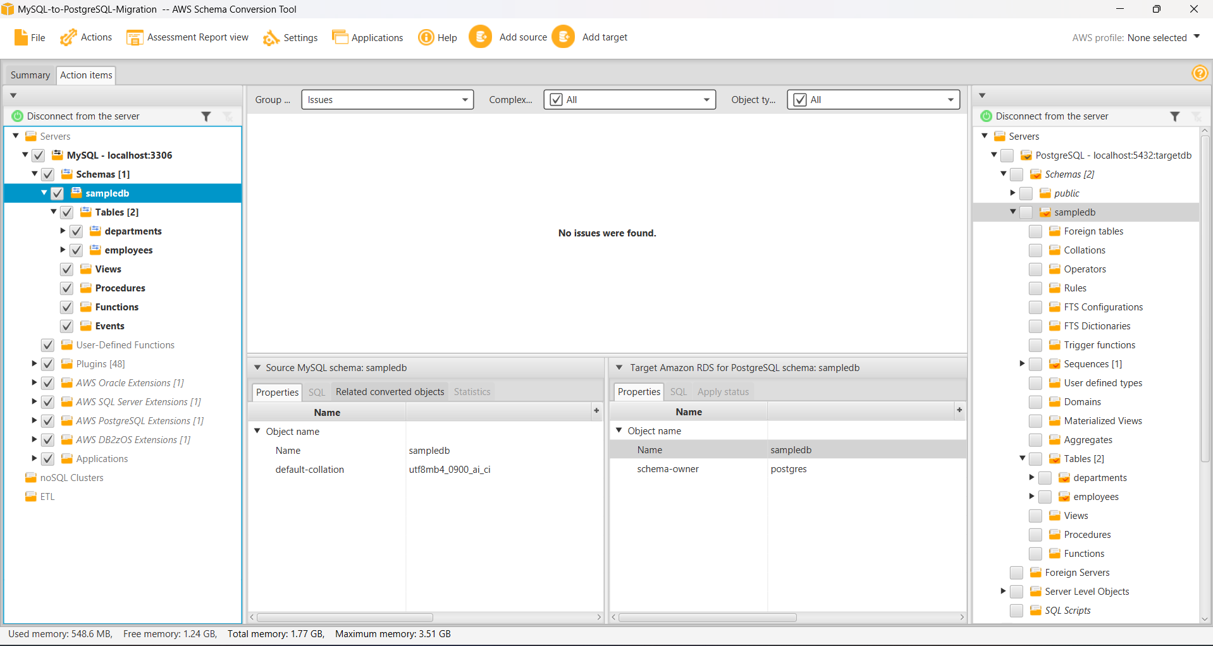
Task: Collapse the Tables [2] node in source tree
Action: [54, 212]
